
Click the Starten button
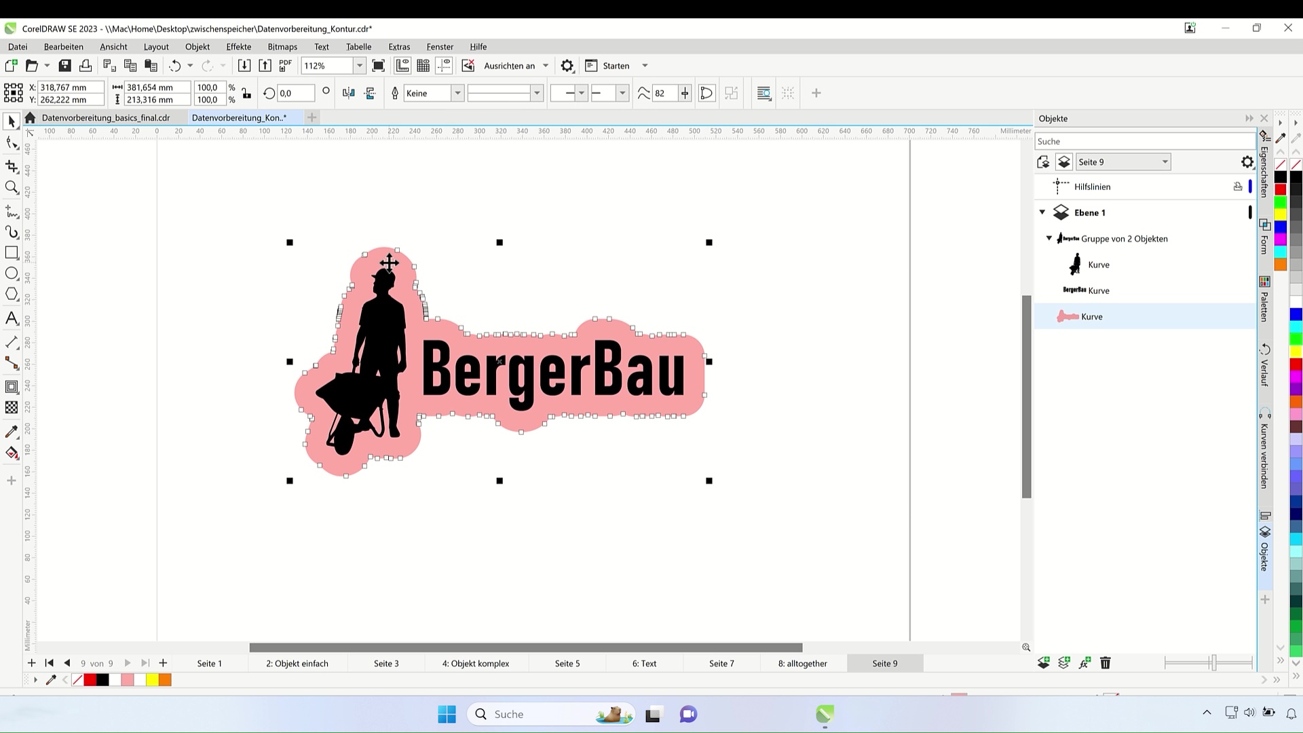616,66
